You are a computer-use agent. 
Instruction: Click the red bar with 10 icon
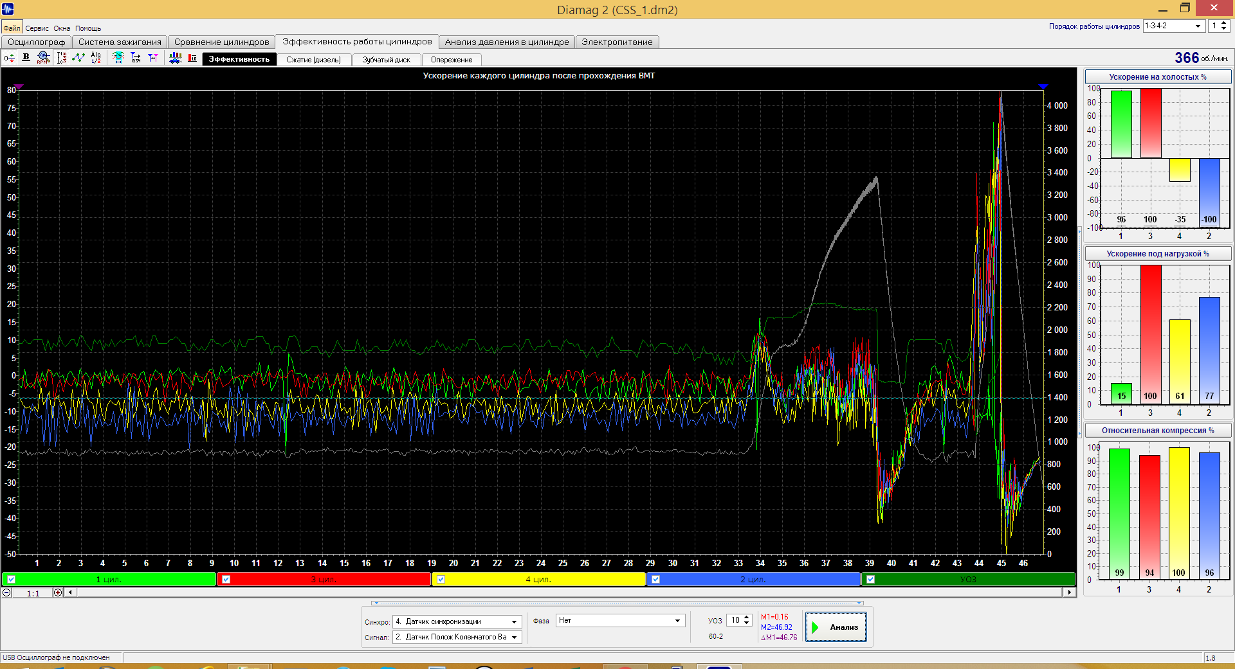click(x=192, y=58)
